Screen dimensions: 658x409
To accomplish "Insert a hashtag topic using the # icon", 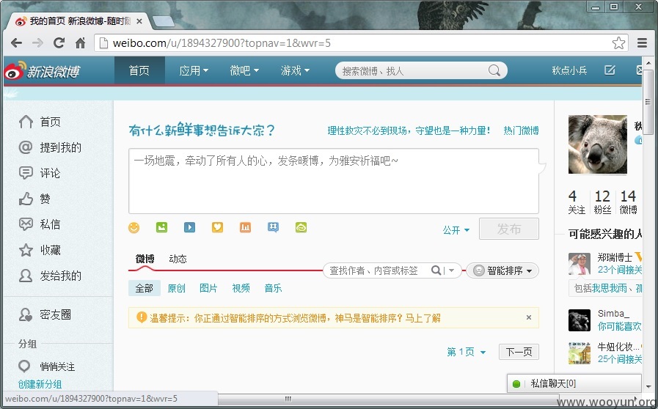I will coord(273,227).
